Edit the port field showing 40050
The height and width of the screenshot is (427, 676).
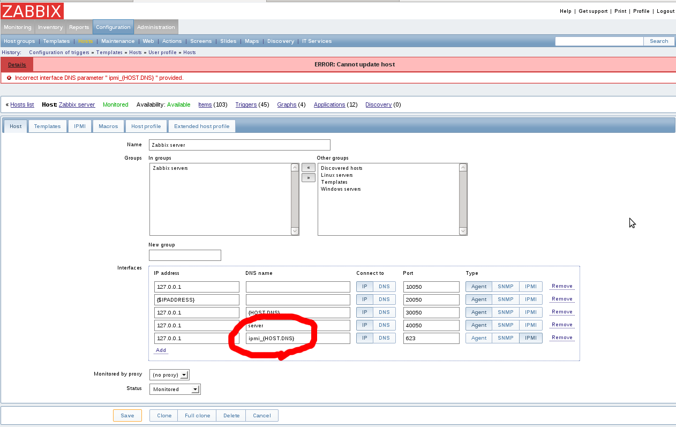431,325
